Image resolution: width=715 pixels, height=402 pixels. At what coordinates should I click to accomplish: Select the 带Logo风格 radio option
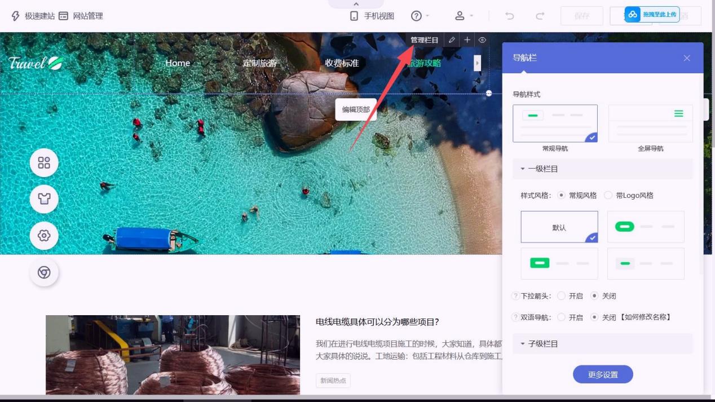[608, 196]
